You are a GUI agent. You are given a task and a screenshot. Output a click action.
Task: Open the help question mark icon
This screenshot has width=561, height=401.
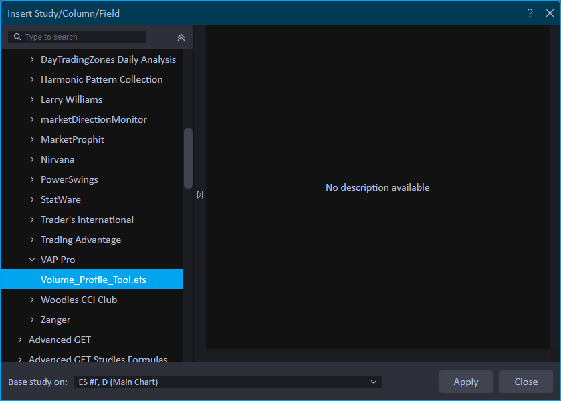coord(530,13)
